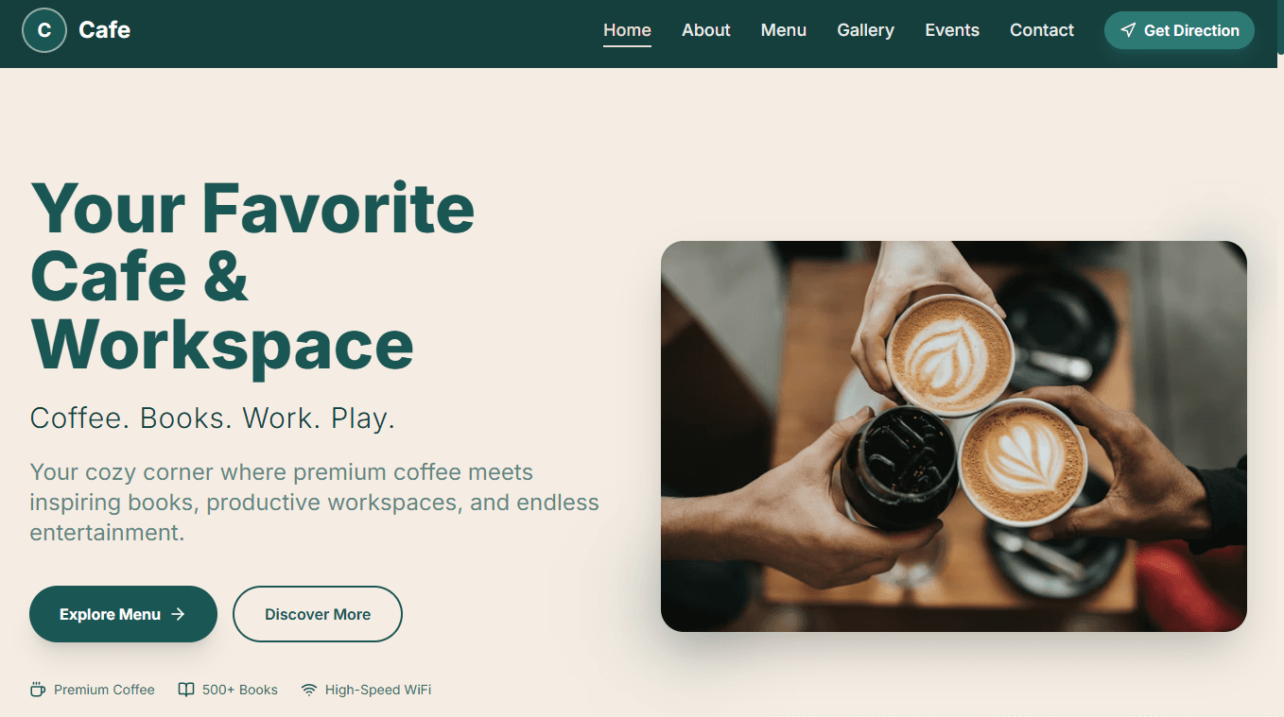This screenshot has width=1284, height=717.
Task: Click the Cafe brand name text
Action: tap(105, 30)
